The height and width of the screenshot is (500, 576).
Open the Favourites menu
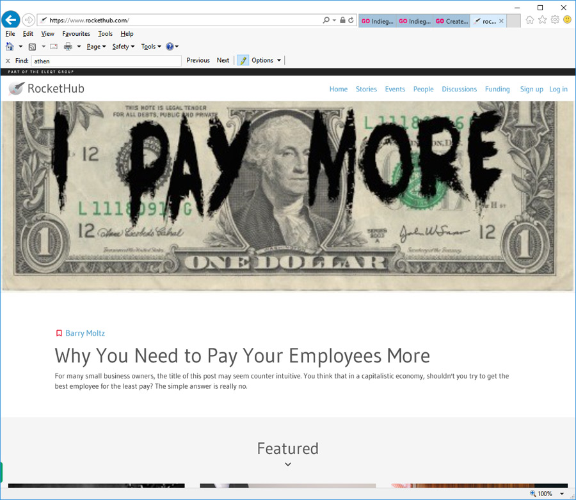pos(76,34)
